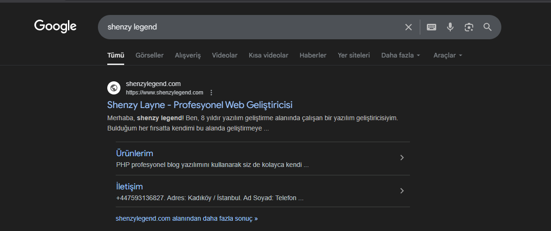Click the globe favicon of shenzylegend.com
The width and height of the screenshot is (551, 231).
pyautogui.click(x=113, y=88)
